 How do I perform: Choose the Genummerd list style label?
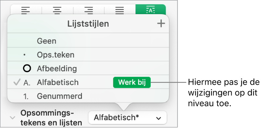pos(59,96)
